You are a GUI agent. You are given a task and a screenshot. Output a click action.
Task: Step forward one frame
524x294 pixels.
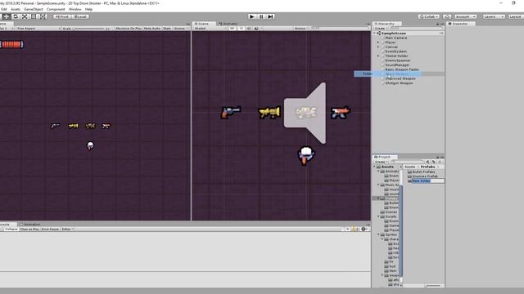pos(270,16)
